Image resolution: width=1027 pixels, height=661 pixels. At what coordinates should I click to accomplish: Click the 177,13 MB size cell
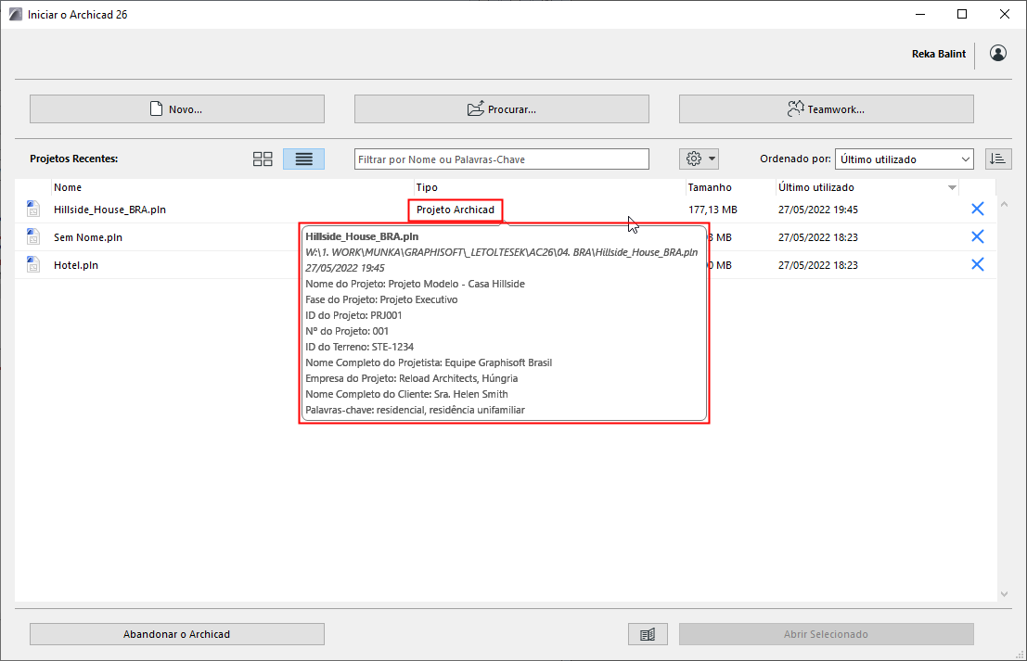click(712, 210)
